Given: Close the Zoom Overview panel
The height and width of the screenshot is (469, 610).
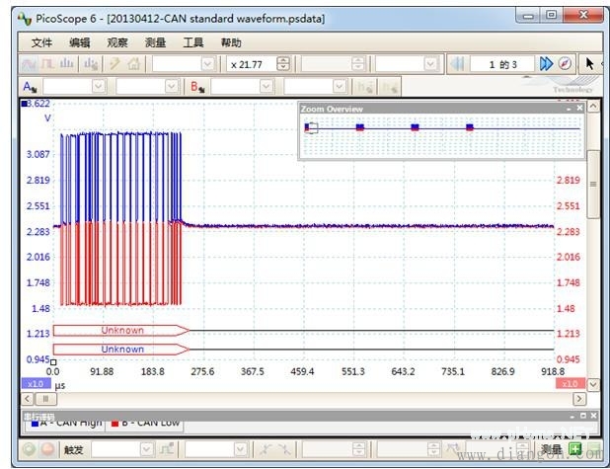Looking at the screenshot, I should click(579, 109).
